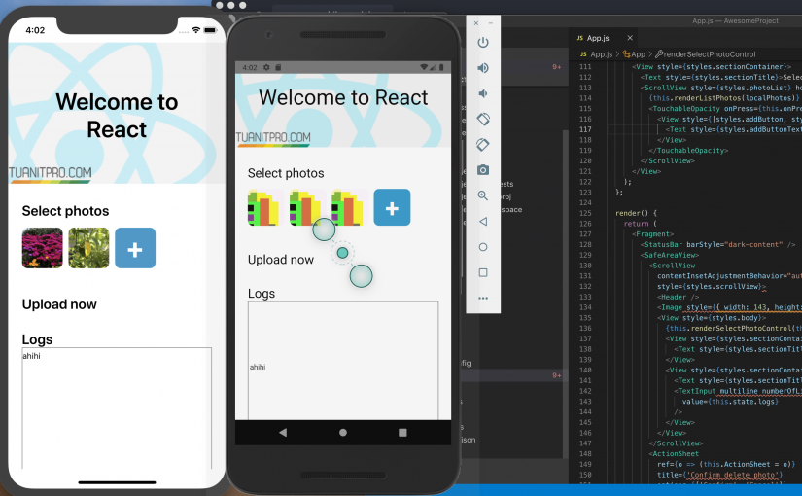Screen dimensions: 802x496
Task: Tap the blue add photo button on Android
Action: click(392, 207)
